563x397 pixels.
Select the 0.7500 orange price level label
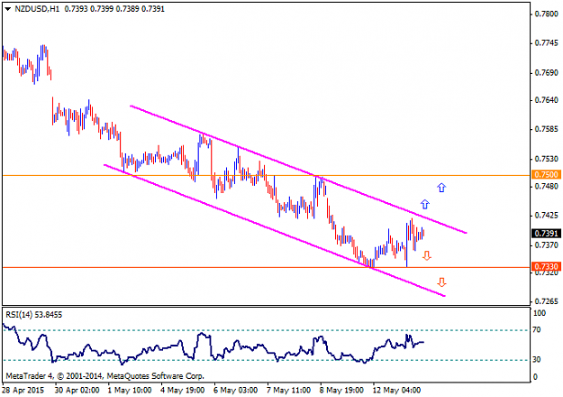point(547,174)
